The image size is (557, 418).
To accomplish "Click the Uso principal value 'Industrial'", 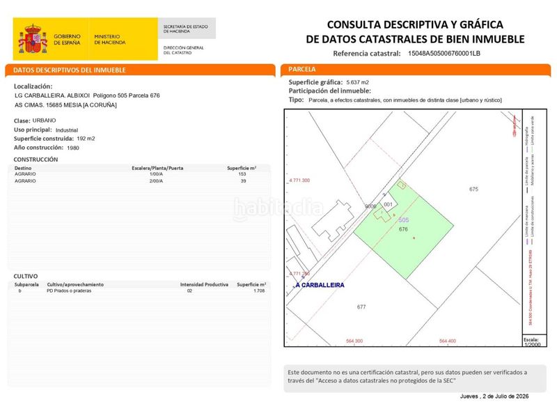I will (x=67, y=130).
